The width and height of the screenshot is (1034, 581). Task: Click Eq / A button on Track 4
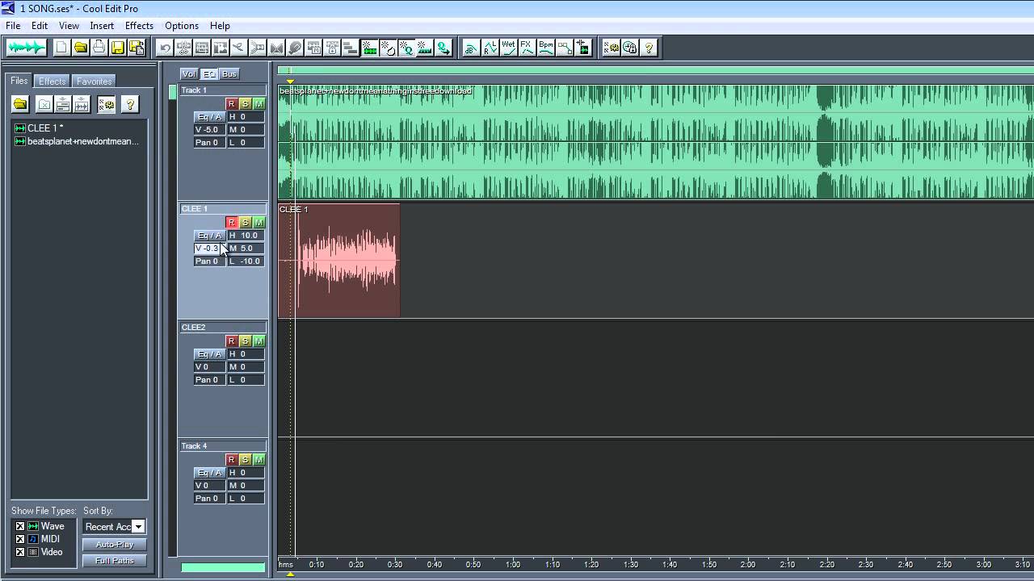pos(209,473)
